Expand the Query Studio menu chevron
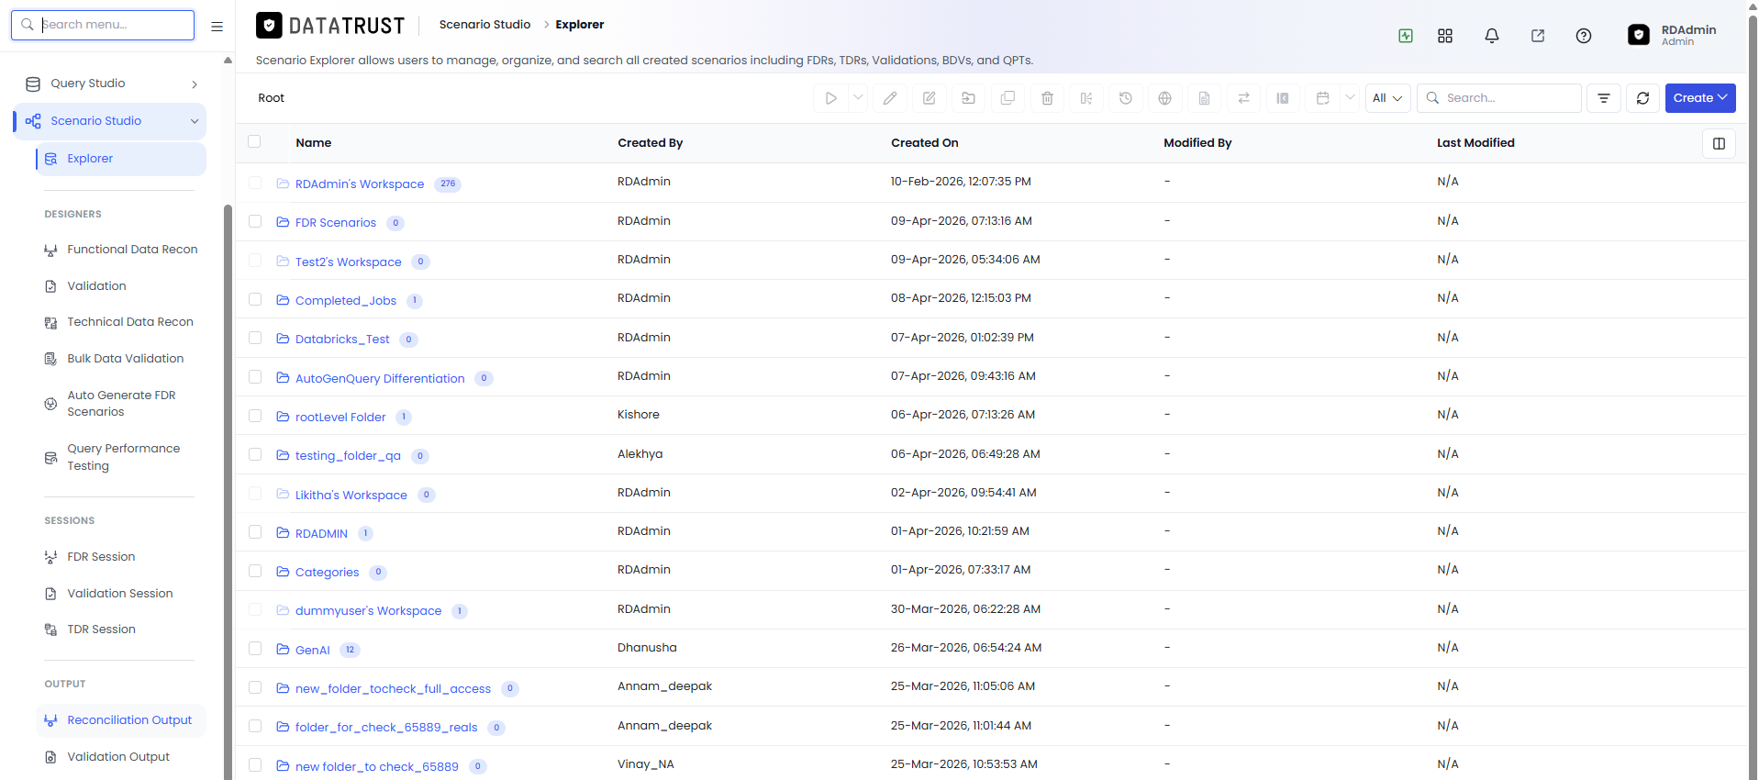Viewport: 1759px width, 780px height. 195,84
